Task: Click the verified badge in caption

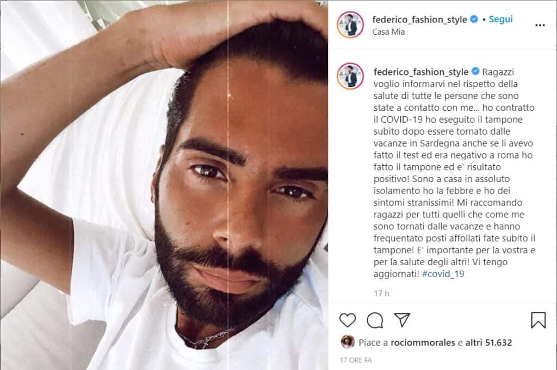Action: coord(475,71)
